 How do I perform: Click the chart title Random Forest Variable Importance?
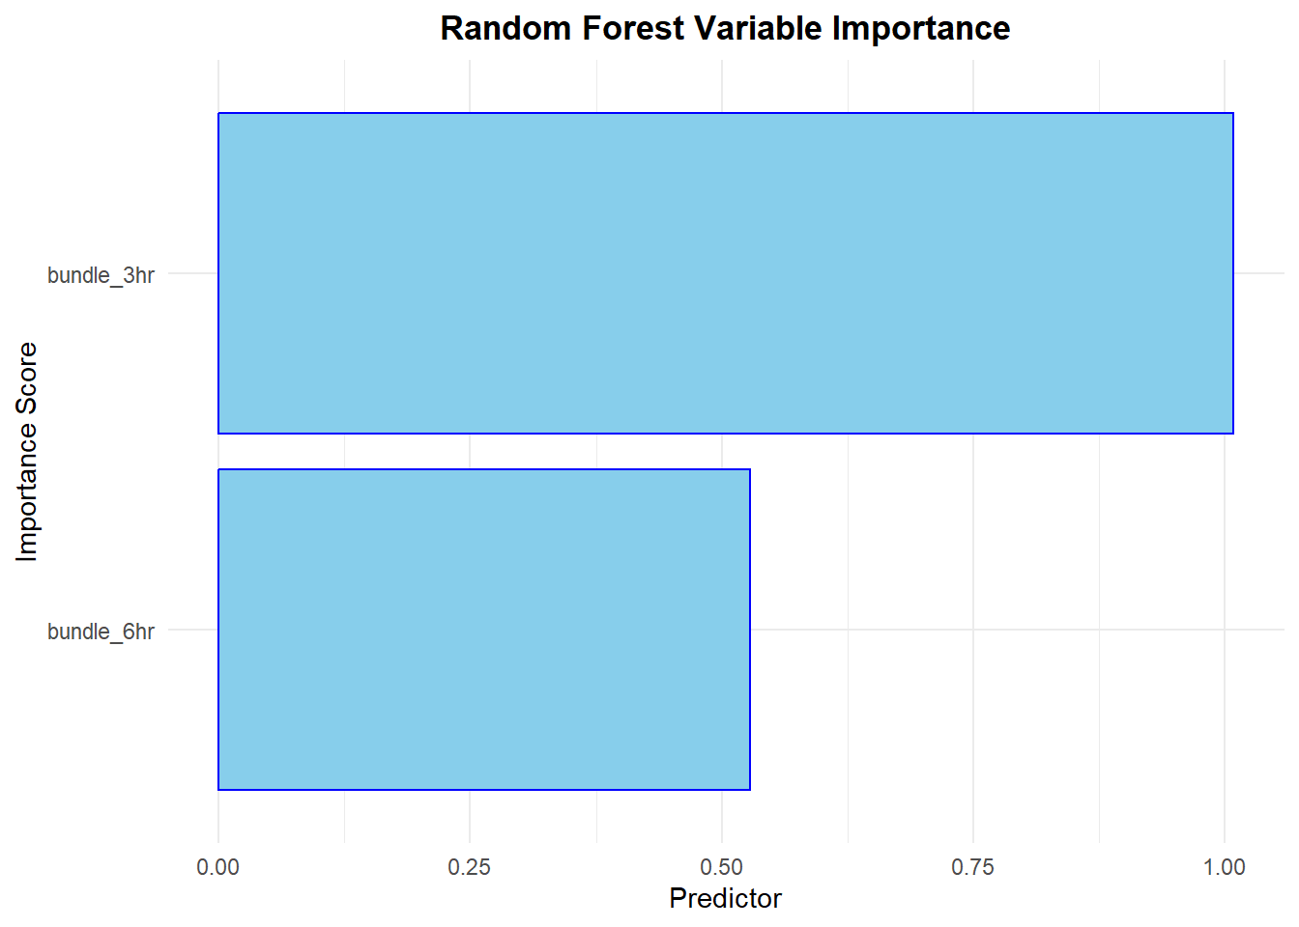point(725,28)
